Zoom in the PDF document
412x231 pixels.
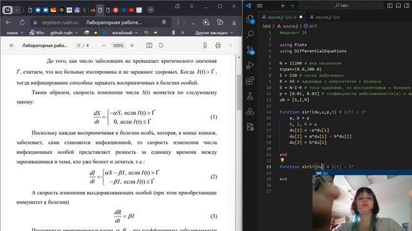132,46
